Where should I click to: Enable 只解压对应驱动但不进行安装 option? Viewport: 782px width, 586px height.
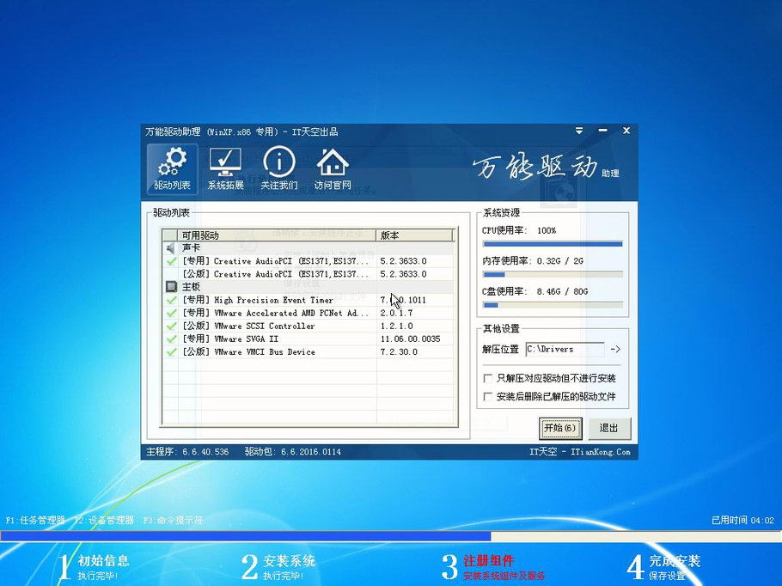point(488,379)
